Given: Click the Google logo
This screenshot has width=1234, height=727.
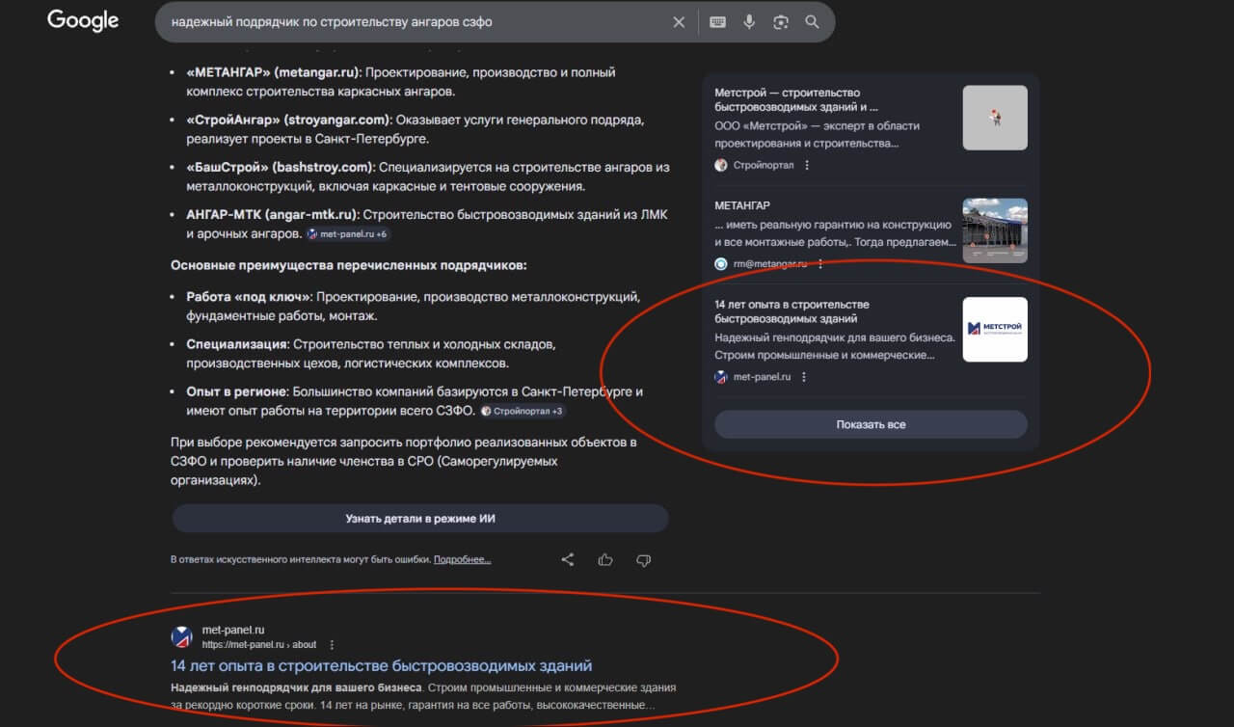Looking at the screenshot, I should (x=82, y=20).
